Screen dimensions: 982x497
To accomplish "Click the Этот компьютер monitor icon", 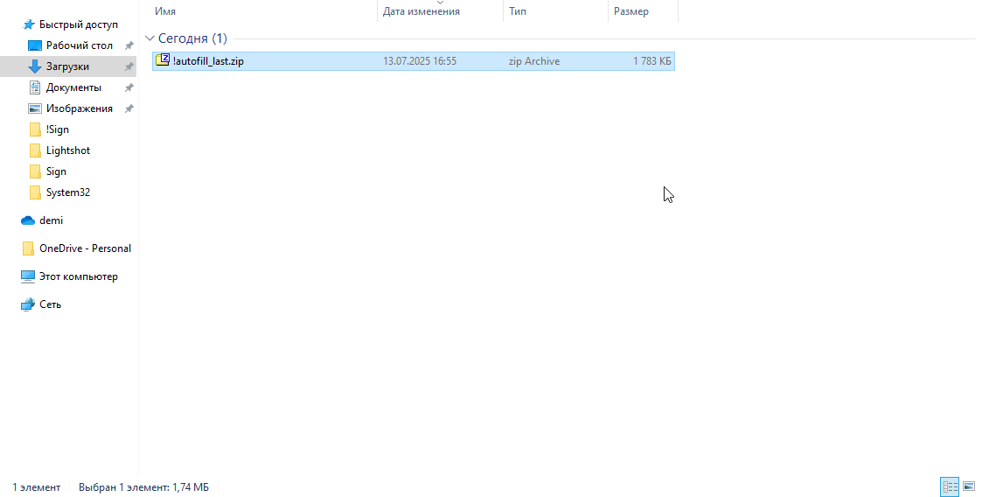I will pyautogui.click(x=28, y=276).
